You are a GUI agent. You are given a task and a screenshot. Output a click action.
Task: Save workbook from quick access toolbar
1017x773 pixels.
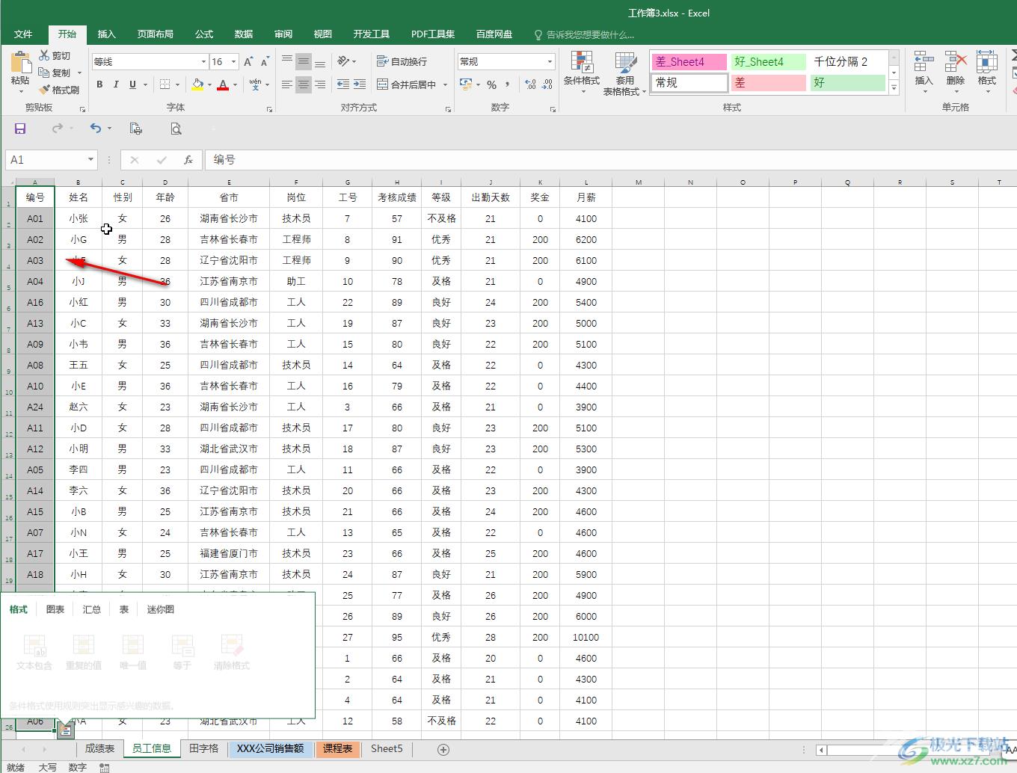20,129
